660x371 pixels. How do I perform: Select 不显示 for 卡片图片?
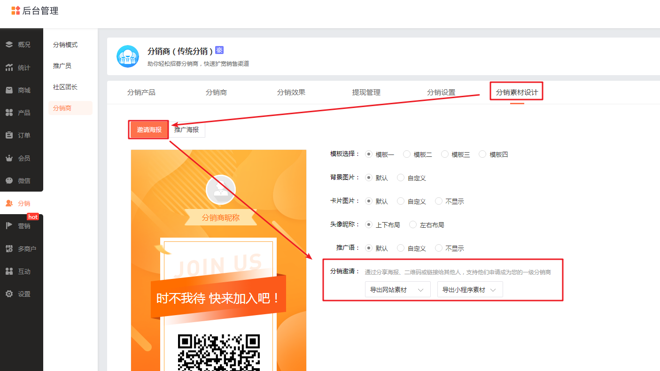coord(439,201)
